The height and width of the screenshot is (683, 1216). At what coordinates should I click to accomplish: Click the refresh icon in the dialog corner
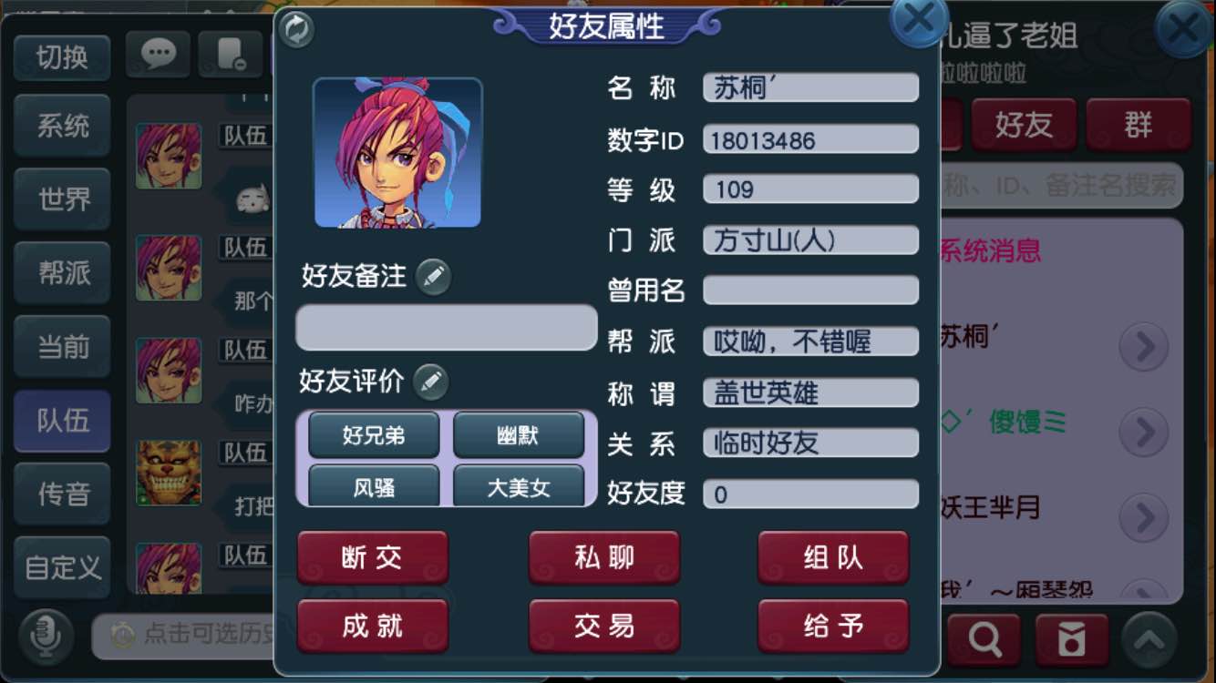(296, 29)
